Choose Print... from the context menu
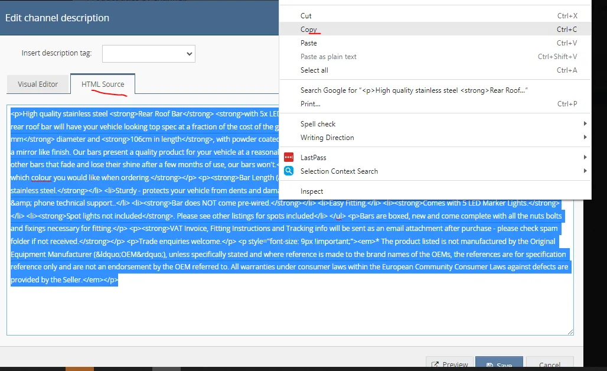 pos(435,104)
